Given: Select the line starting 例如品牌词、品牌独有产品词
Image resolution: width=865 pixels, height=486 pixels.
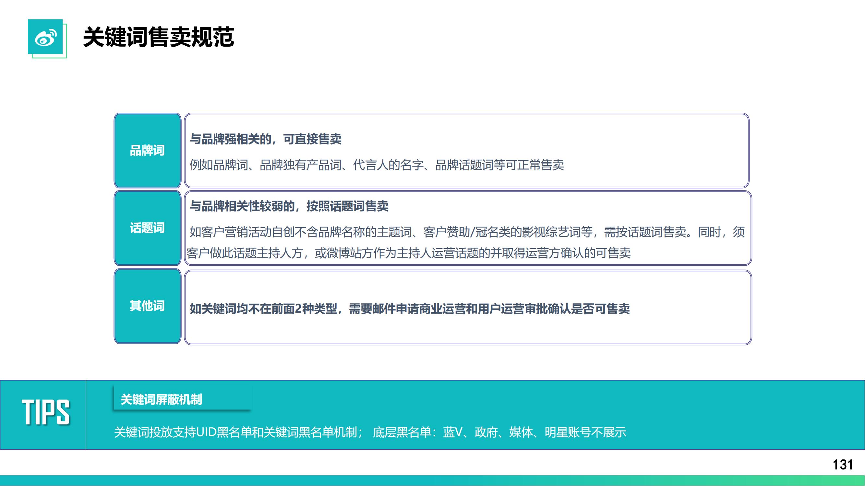Looking at the screenshot, I should [x=377, y=165].
